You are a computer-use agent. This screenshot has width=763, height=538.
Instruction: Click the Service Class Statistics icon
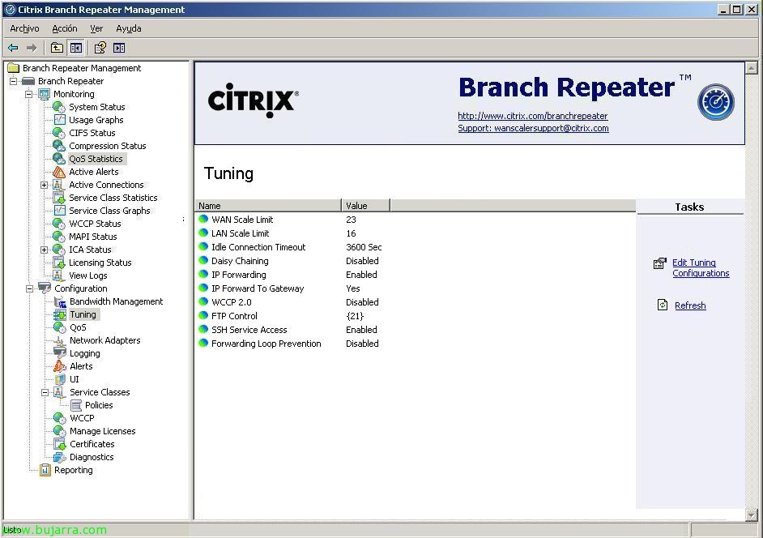click(59, 198)
